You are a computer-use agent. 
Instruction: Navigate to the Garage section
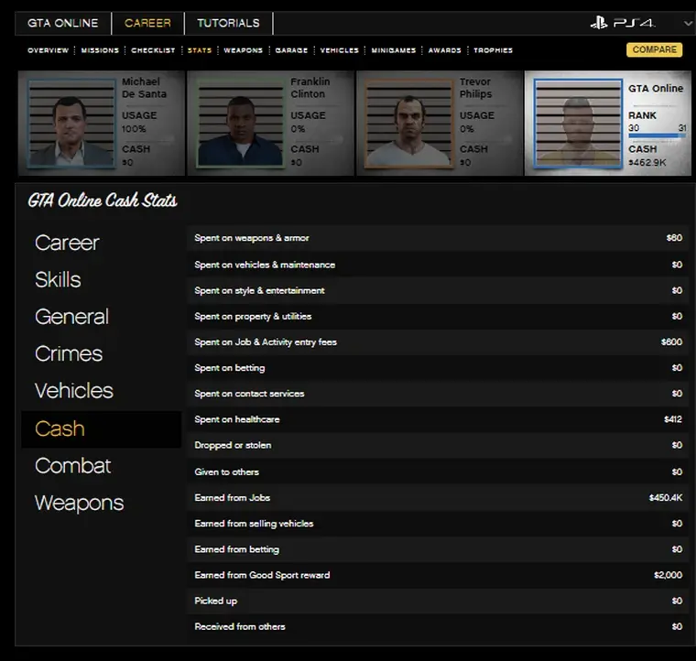pos(291,50)
